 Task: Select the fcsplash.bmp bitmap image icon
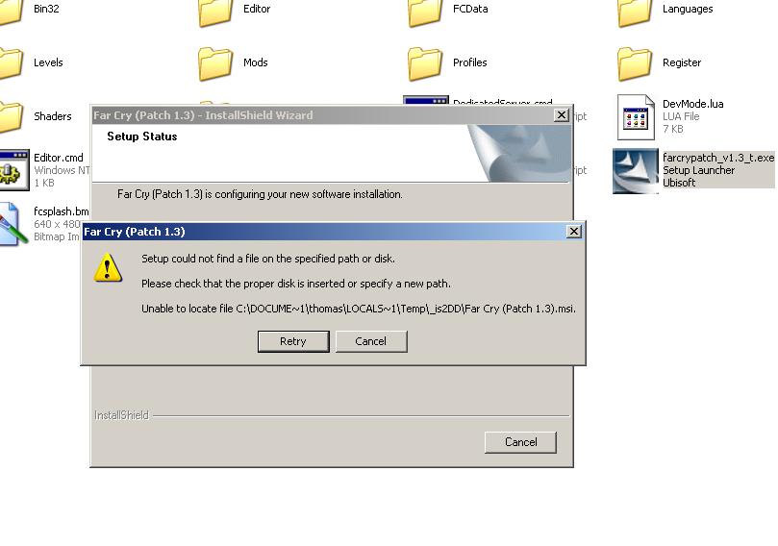(x=12, y=224)
